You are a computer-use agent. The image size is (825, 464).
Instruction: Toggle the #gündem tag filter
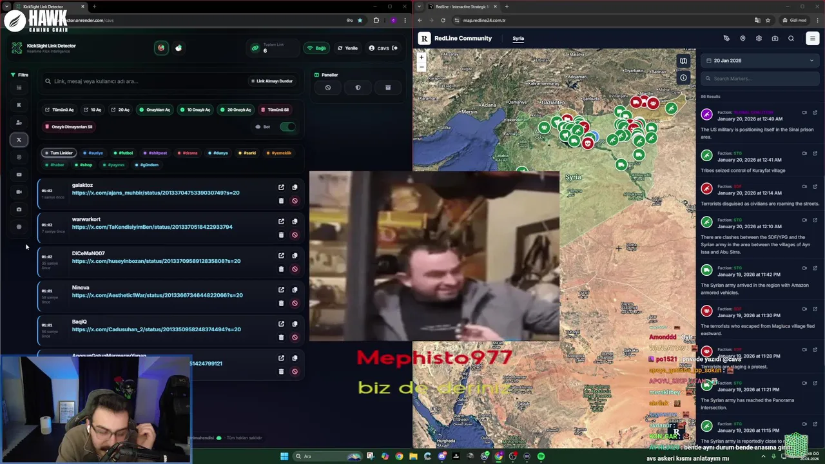point(147,165)
